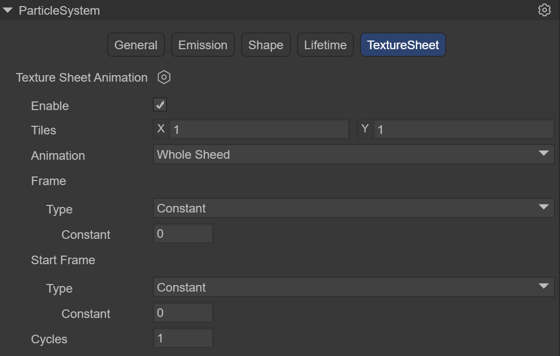The height and width of the screenshot is (356, 560).
Task: Click the Cycles input field
Action: click(183, 338)
